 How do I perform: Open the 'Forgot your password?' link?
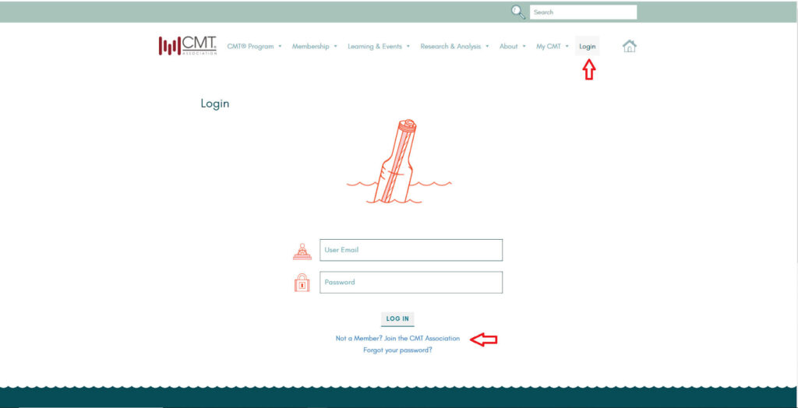pos(397,350)
